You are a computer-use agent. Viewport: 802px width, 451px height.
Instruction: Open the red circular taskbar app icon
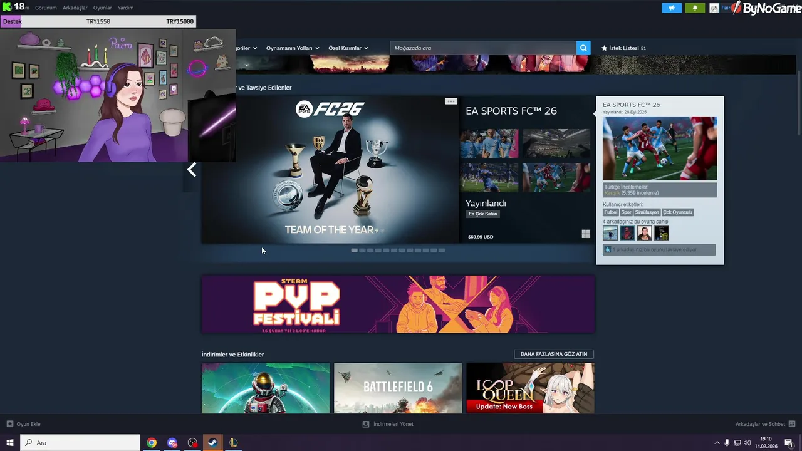point(192,443)
